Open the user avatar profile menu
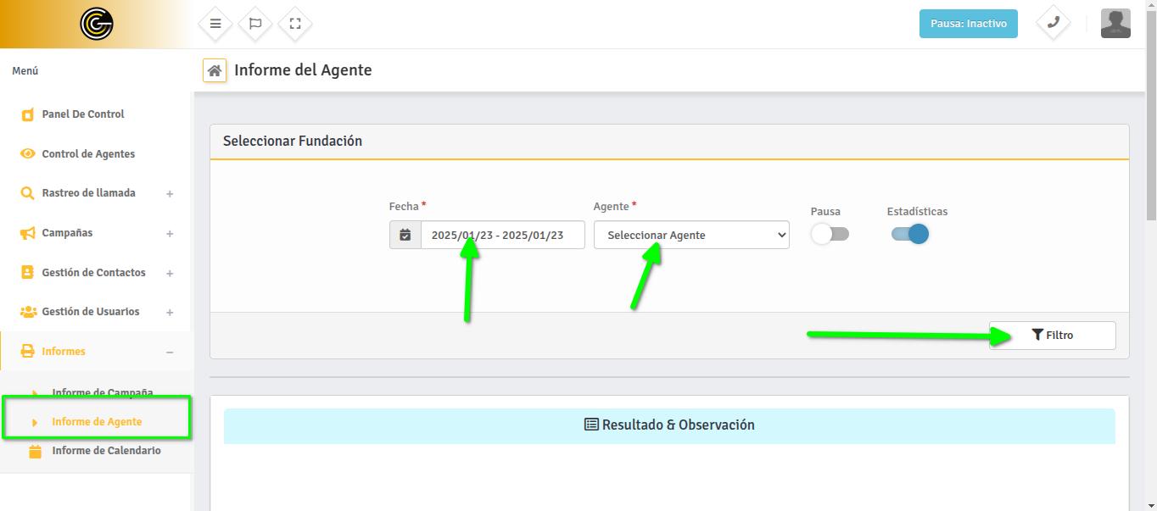This screenshot has height=511, width=1157. click(1115, 24)
